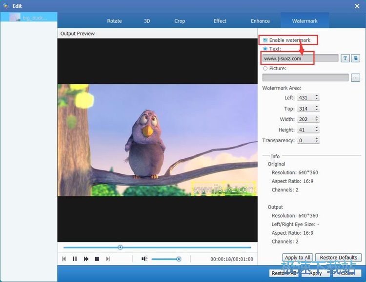The width and height of the screenshot is (366, 282).
Task: Click the Close button at bottom
Action: tap(346, 273)
